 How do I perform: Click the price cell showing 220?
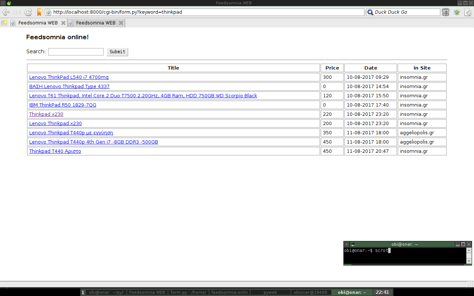pos(332,114)
